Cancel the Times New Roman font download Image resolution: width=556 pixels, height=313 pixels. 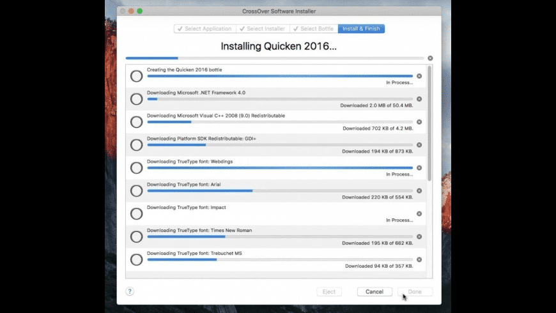pos(419,236)
